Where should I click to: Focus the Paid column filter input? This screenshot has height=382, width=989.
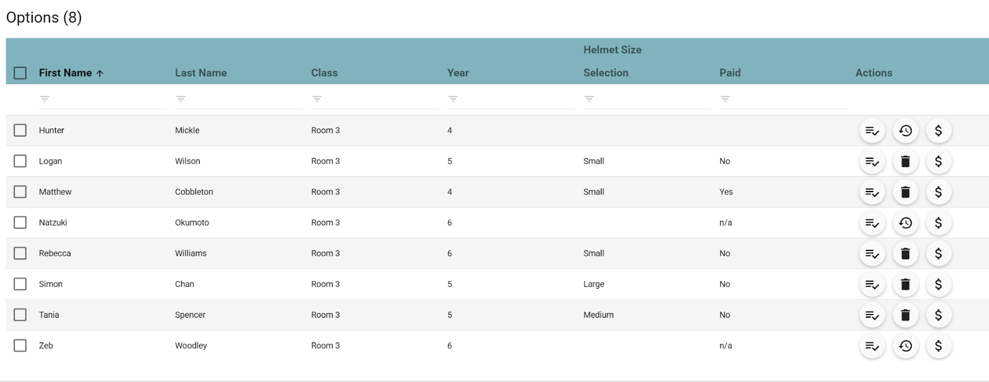point(785,100)
